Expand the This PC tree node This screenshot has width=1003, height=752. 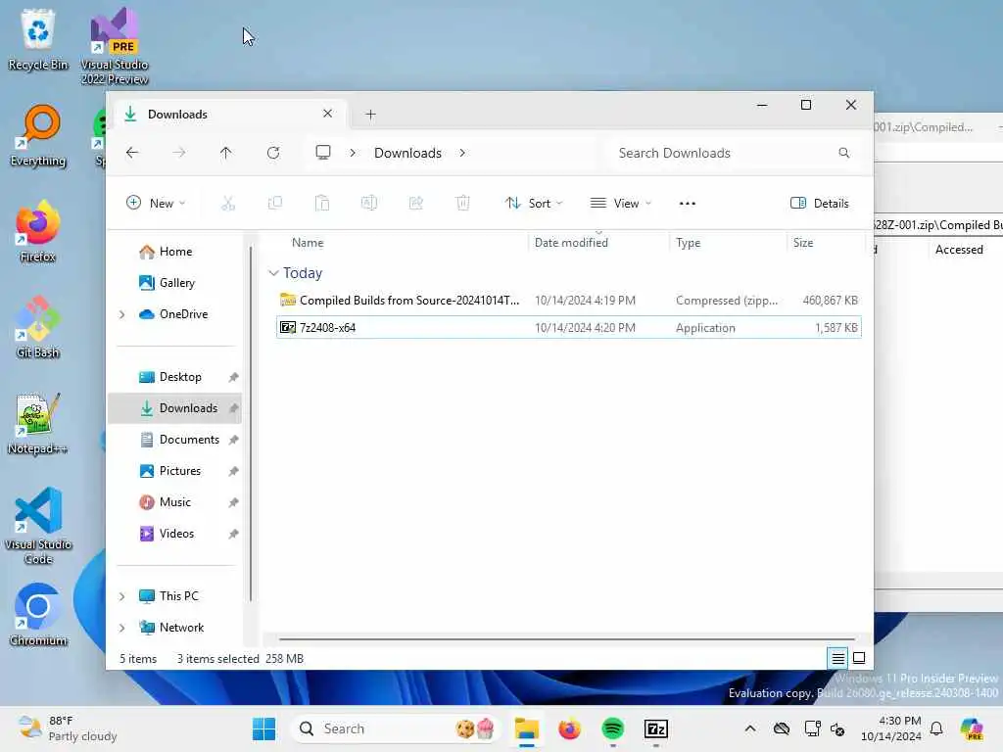click(x=122, y=596)
